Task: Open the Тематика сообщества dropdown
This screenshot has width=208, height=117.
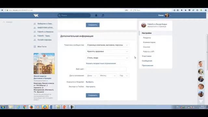Action: point(108,45)
